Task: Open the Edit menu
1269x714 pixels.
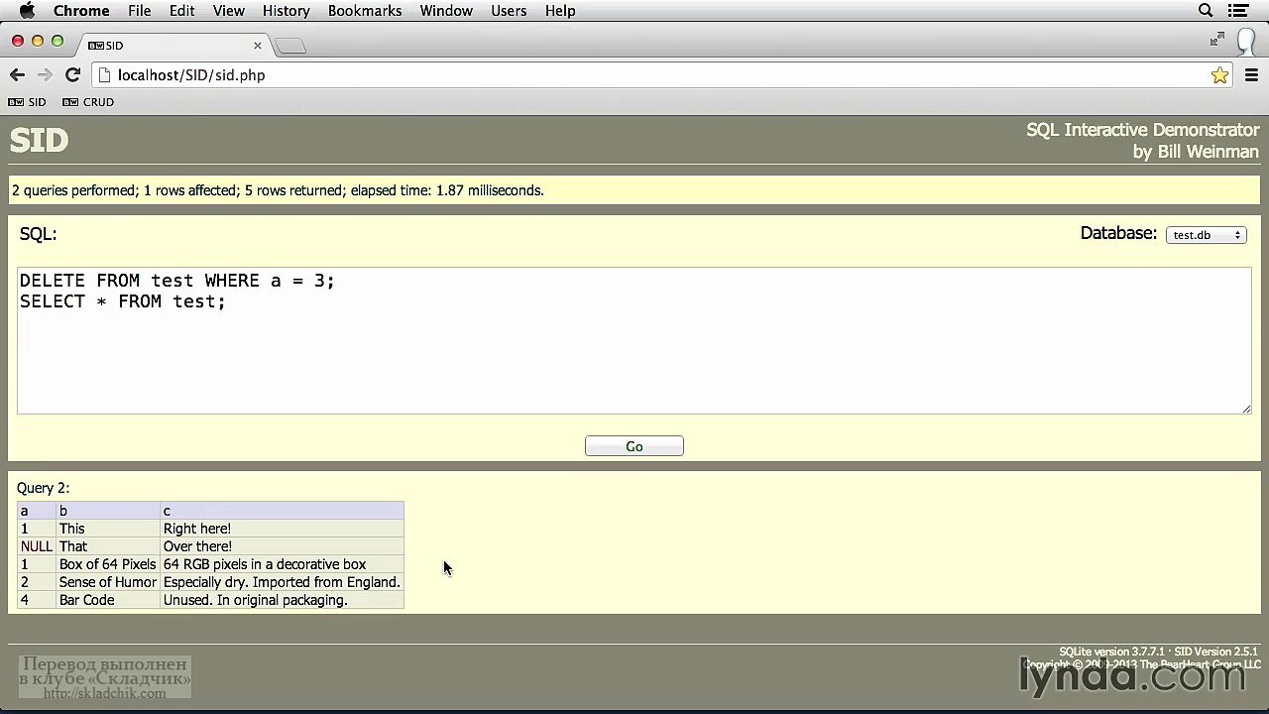Action: [x=181, y=11]
